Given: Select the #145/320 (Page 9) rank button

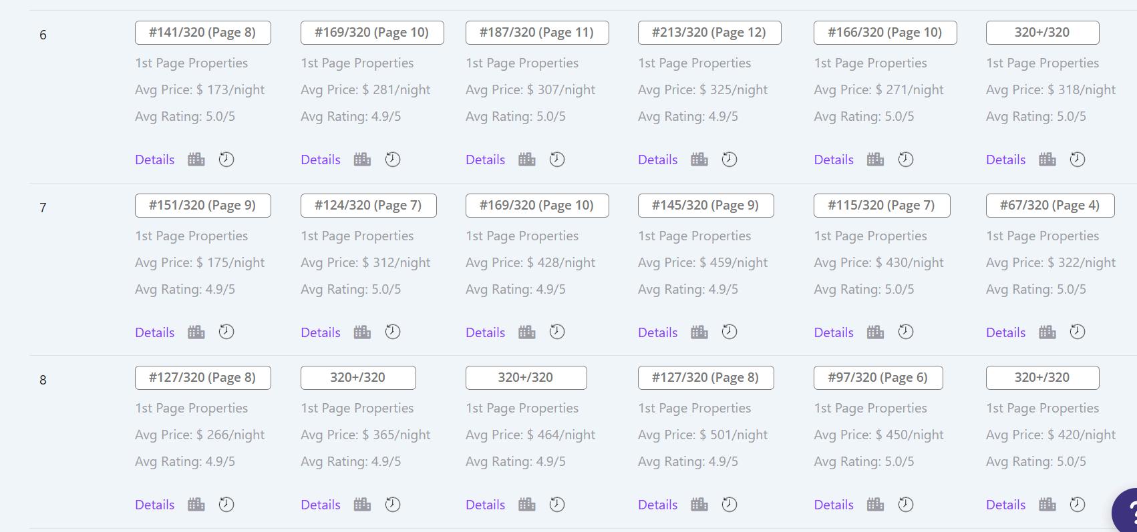Looking at the screenshot, I should (706, 206).
